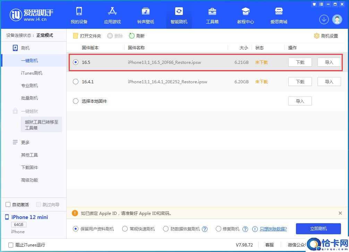The width and height of the screenshot is (349, 252).
Task: Click the skin/theme shirt icon in title bar
Action: pyautogui.click(x=314, y=4)
